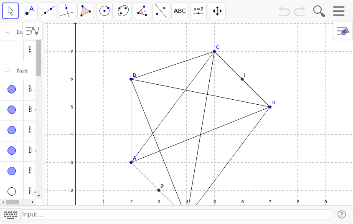The image size is (353, 224).
Task: Click the Algebra panel horizontal scrollbar thumb
Action: (x=13, y=202)
